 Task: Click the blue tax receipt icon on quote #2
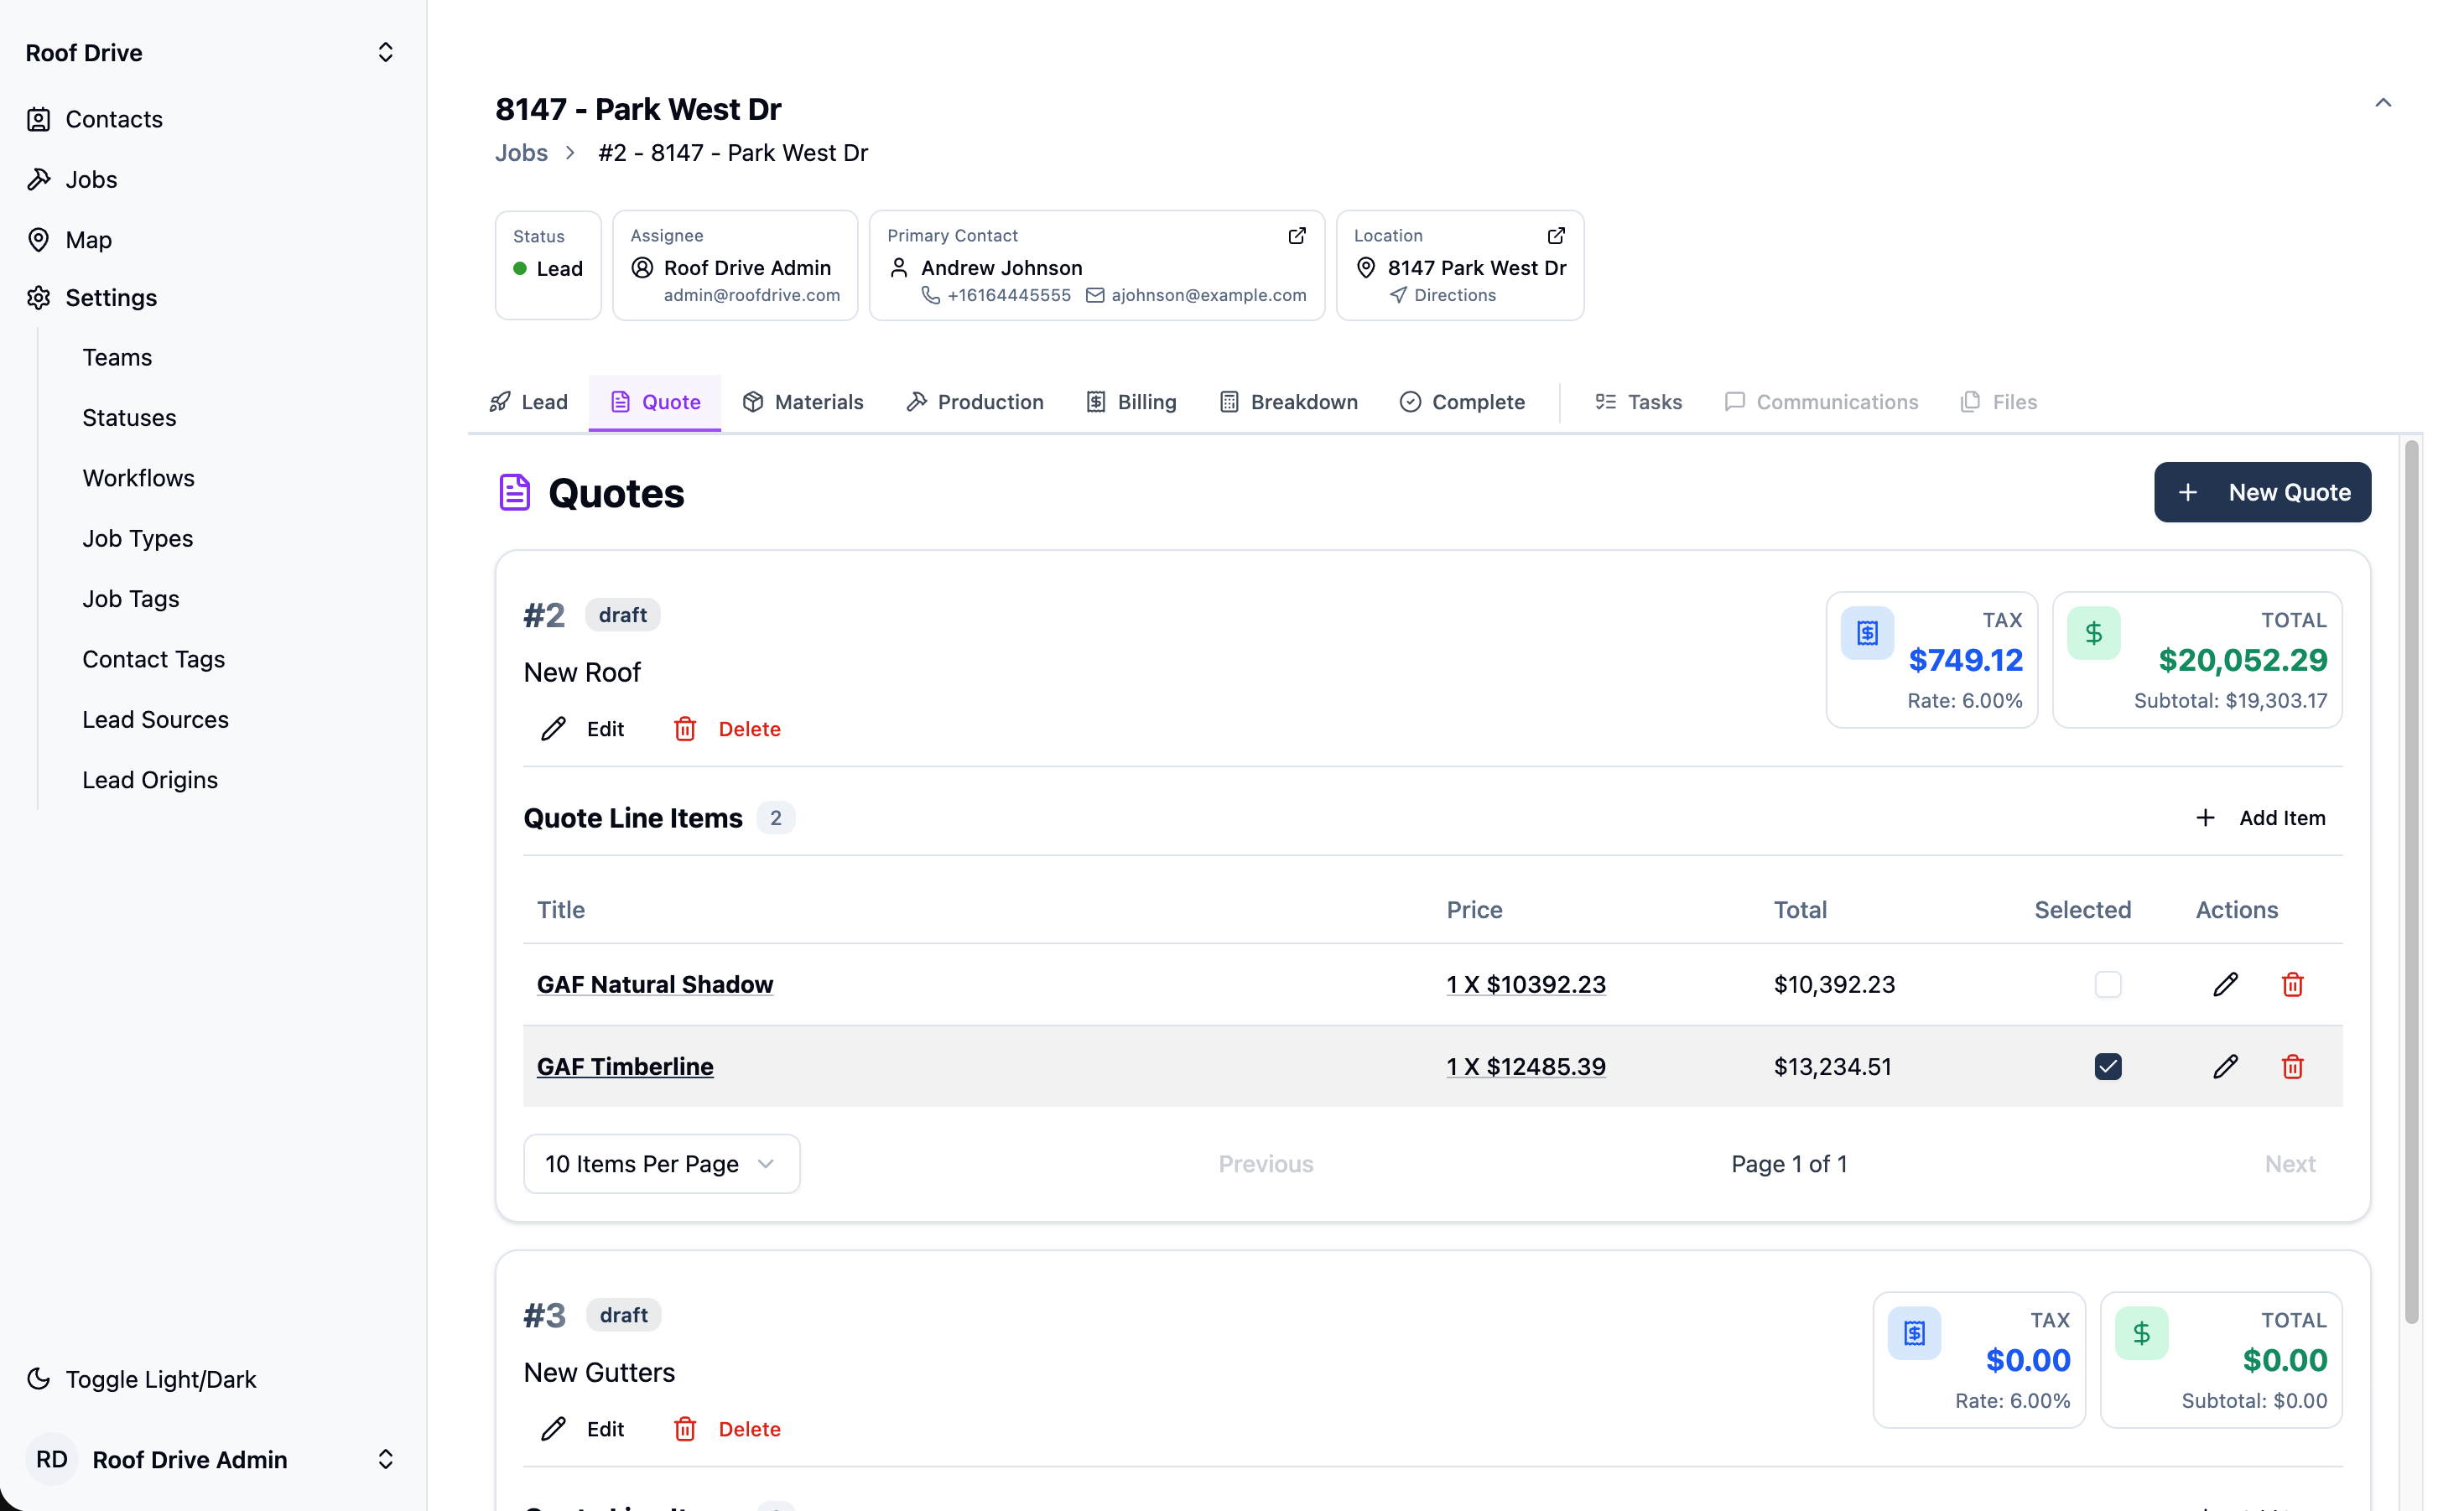[1867, 633]
